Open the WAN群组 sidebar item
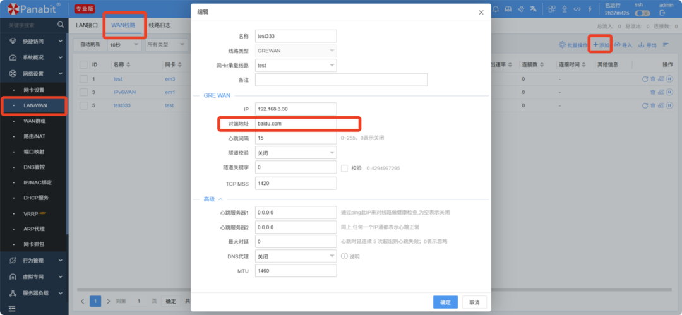The image size is (682, 315). (34, 121)
